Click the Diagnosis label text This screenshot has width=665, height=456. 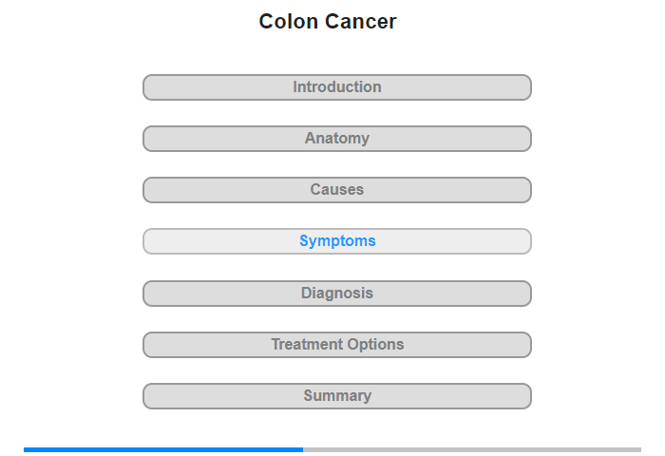[337, 294]
